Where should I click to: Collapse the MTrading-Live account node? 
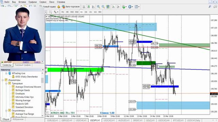(6, 73)
